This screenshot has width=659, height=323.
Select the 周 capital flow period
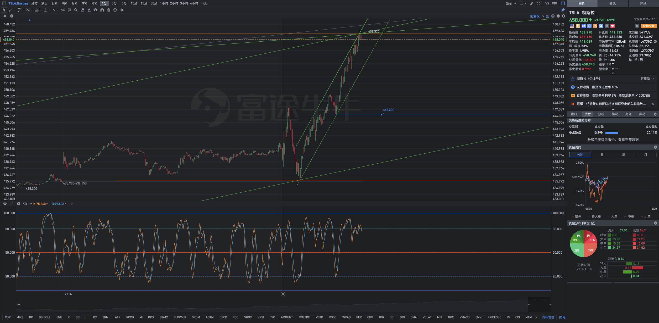point(624,155)
